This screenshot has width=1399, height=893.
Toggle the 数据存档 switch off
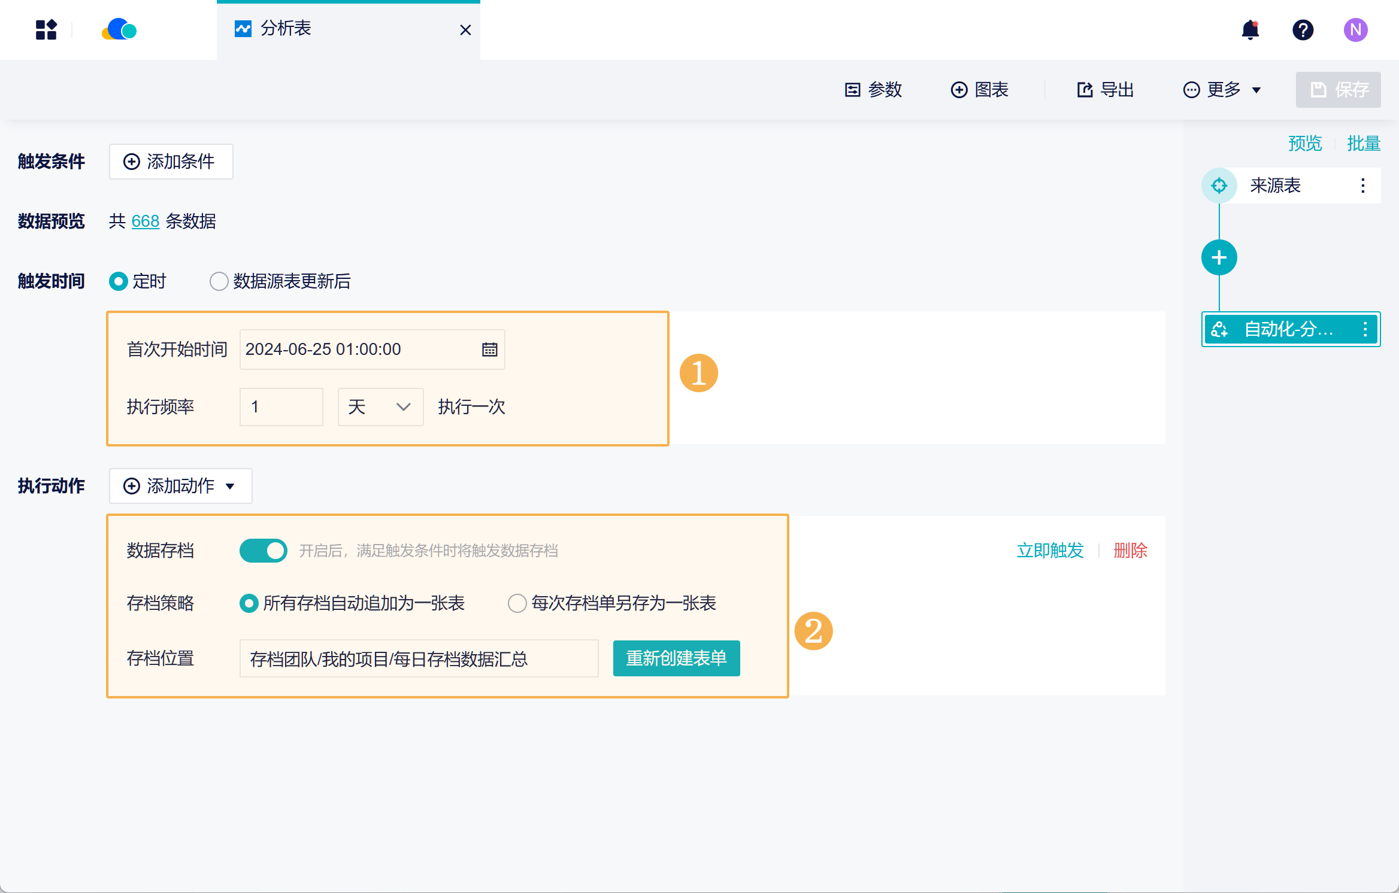point(264,551)
